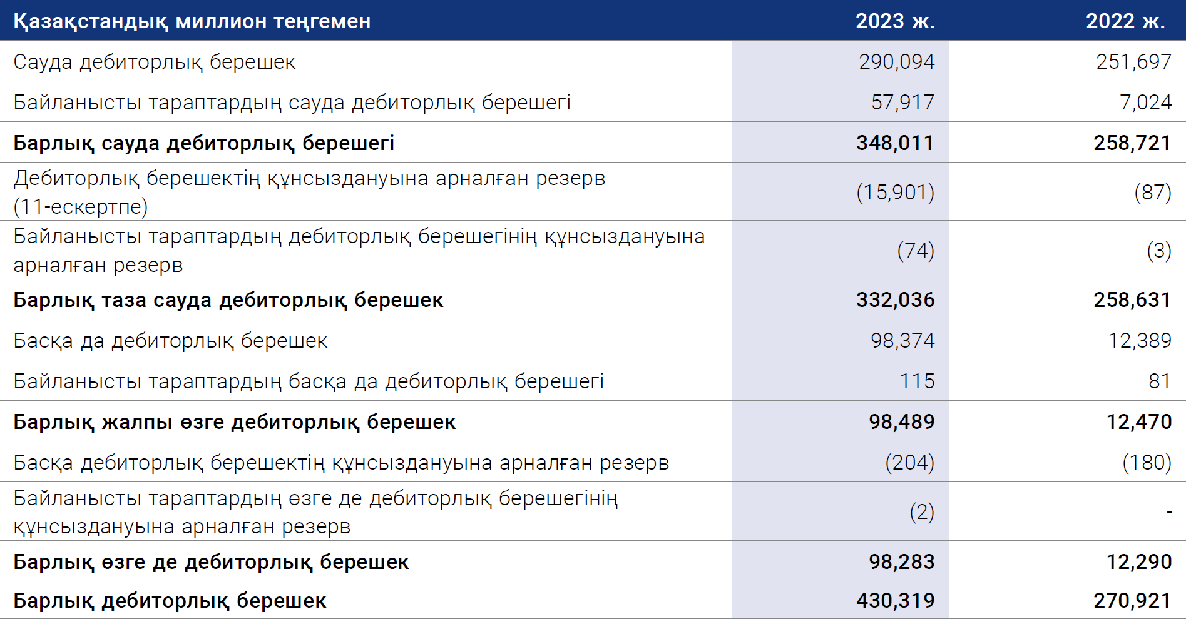The image size is (1186, 619).
Task: Click the 2023 ж. column header
Action: pos(894,21)
